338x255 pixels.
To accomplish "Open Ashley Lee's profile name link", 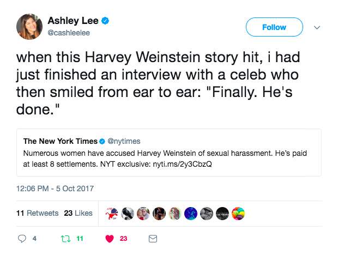I will click(74, 21).
